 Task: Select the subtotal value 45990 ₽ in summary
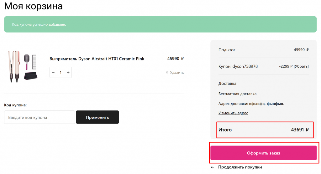point(301,50)
